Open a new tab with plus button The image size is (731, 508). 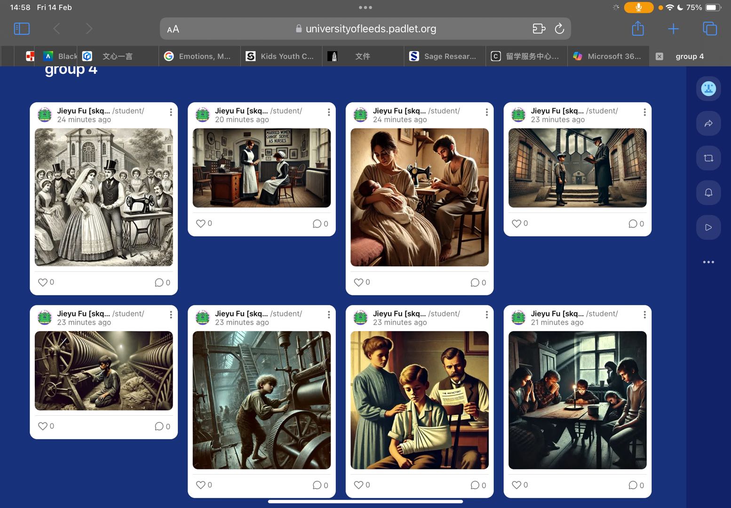[673, 29]
